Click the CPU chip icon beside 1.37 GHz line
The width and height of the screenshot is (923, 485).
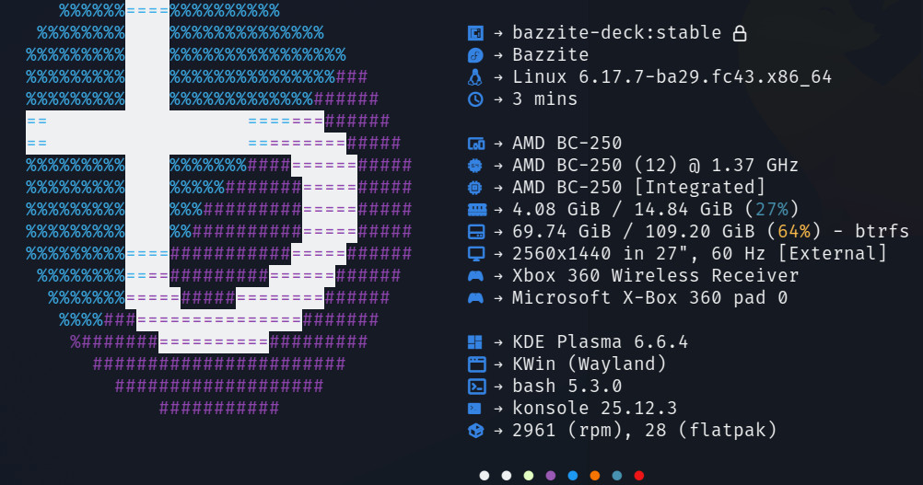[475, 166]
